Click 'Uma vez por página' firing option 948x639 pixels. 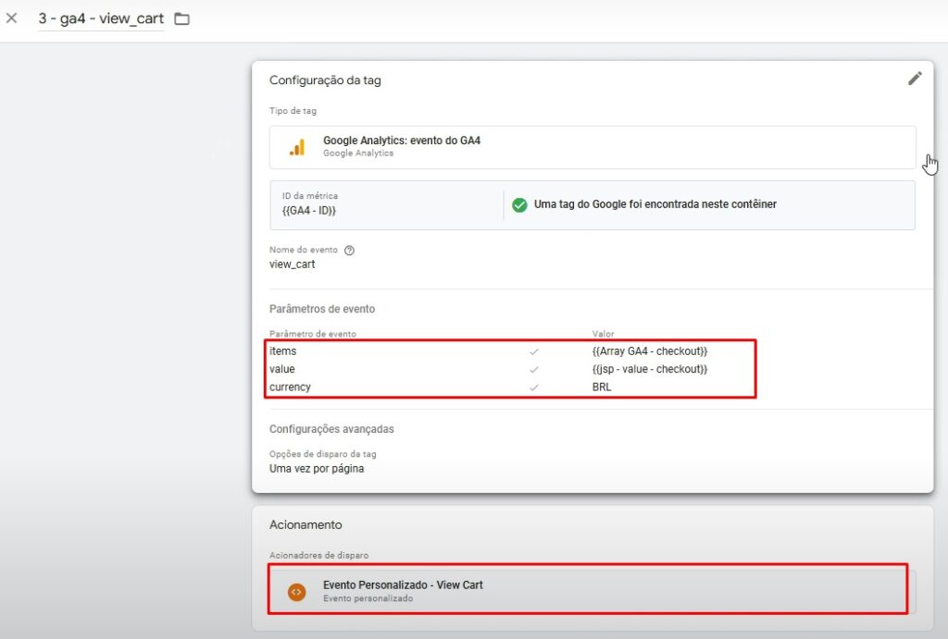[317, 469]
